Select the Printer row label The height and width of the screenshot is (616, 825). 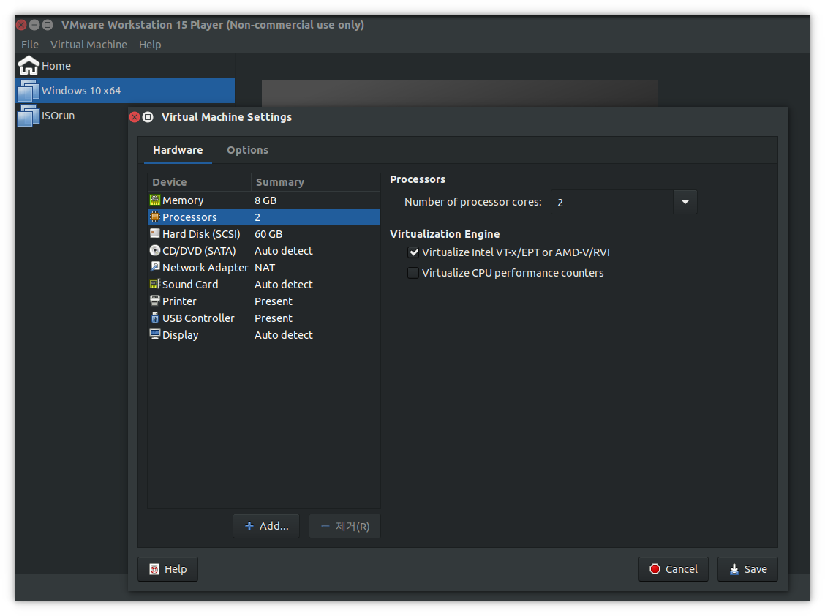(179, 301)
